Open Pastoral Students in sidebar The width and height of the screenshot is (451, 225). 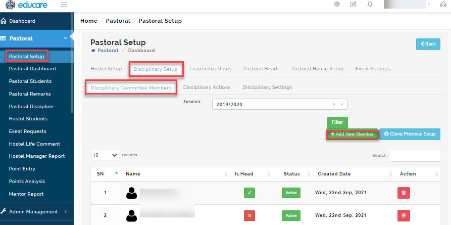[30, 81]
